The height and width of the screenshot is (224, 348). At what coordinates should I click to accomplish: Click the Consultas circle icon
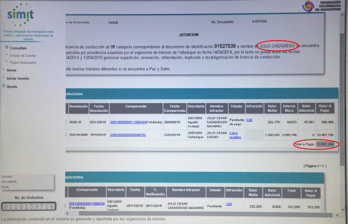(6, 48)
